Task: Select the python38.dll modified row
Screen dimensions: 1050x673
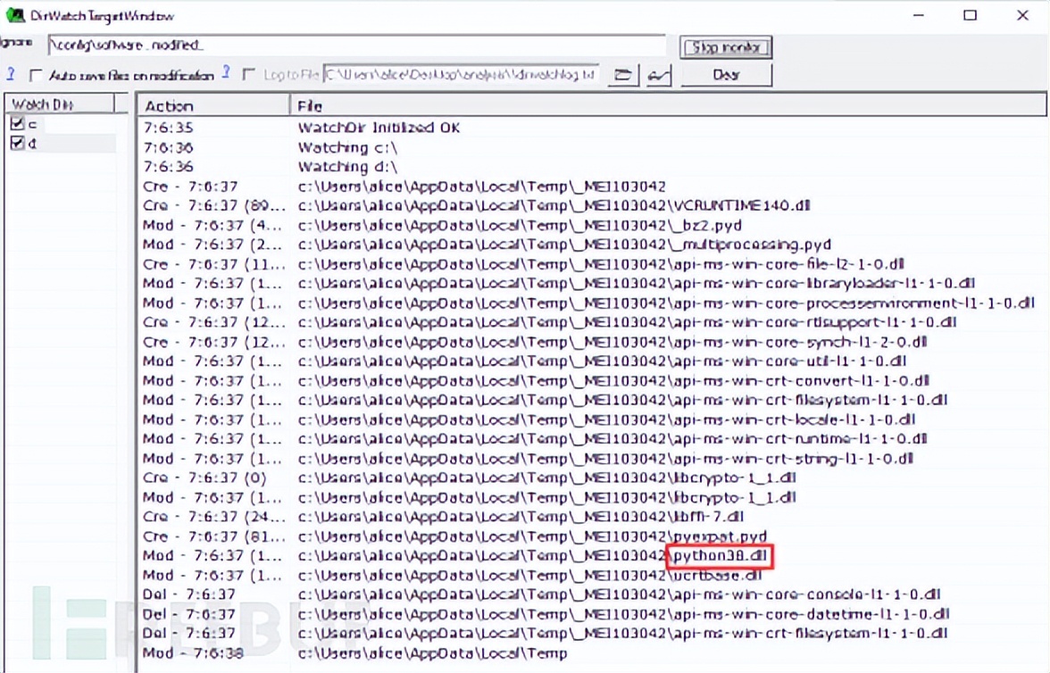Action: [593, 556]
